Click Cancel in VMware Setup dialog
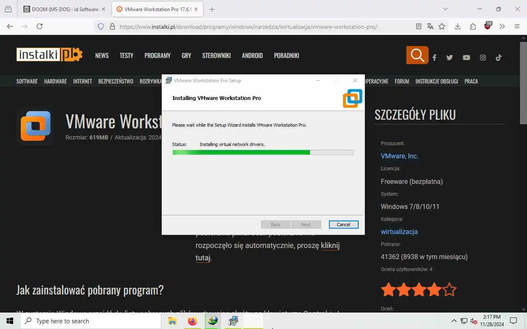The width and height of the screenshot is (527, 329). (343, 225)
